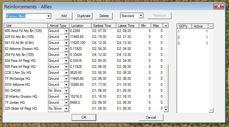
Task: Open arrival type dropdown for 82 Airborne Division HQ
Action: click(66, 49)
